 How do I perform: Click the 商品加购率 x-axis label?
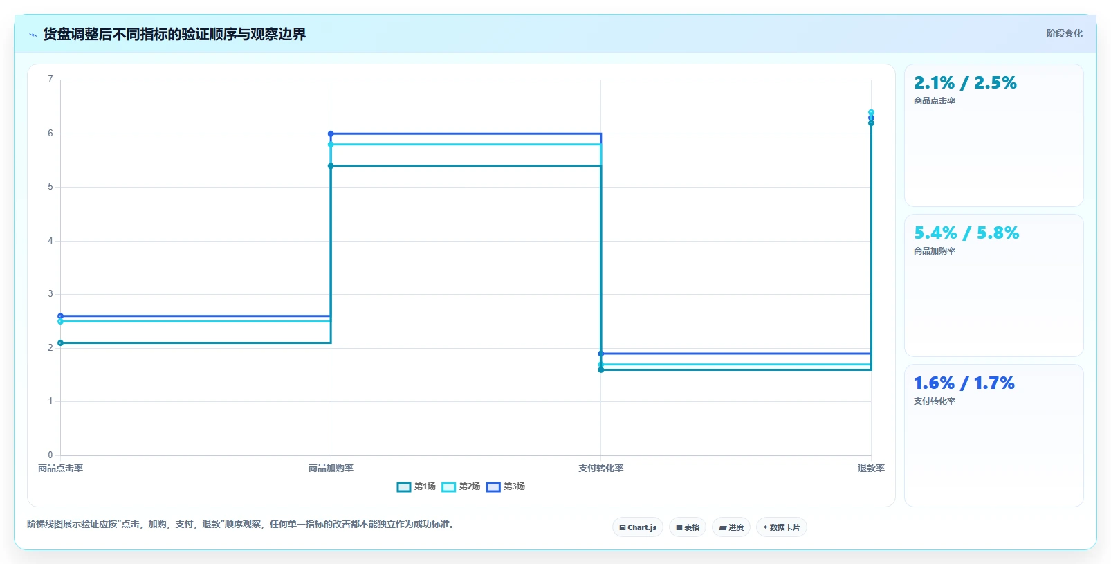331,469
